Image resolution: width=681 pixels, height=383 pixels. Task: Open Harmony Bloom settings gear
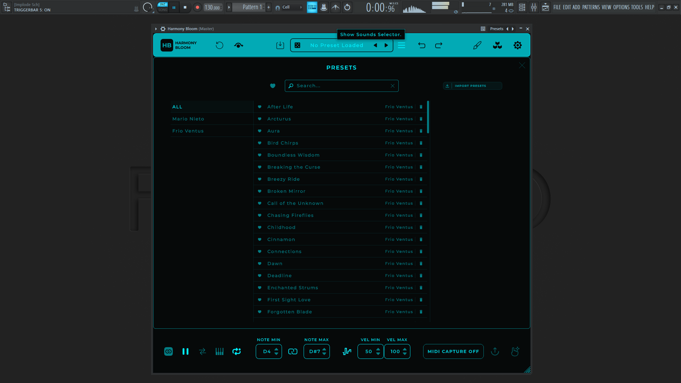(517, 45)
